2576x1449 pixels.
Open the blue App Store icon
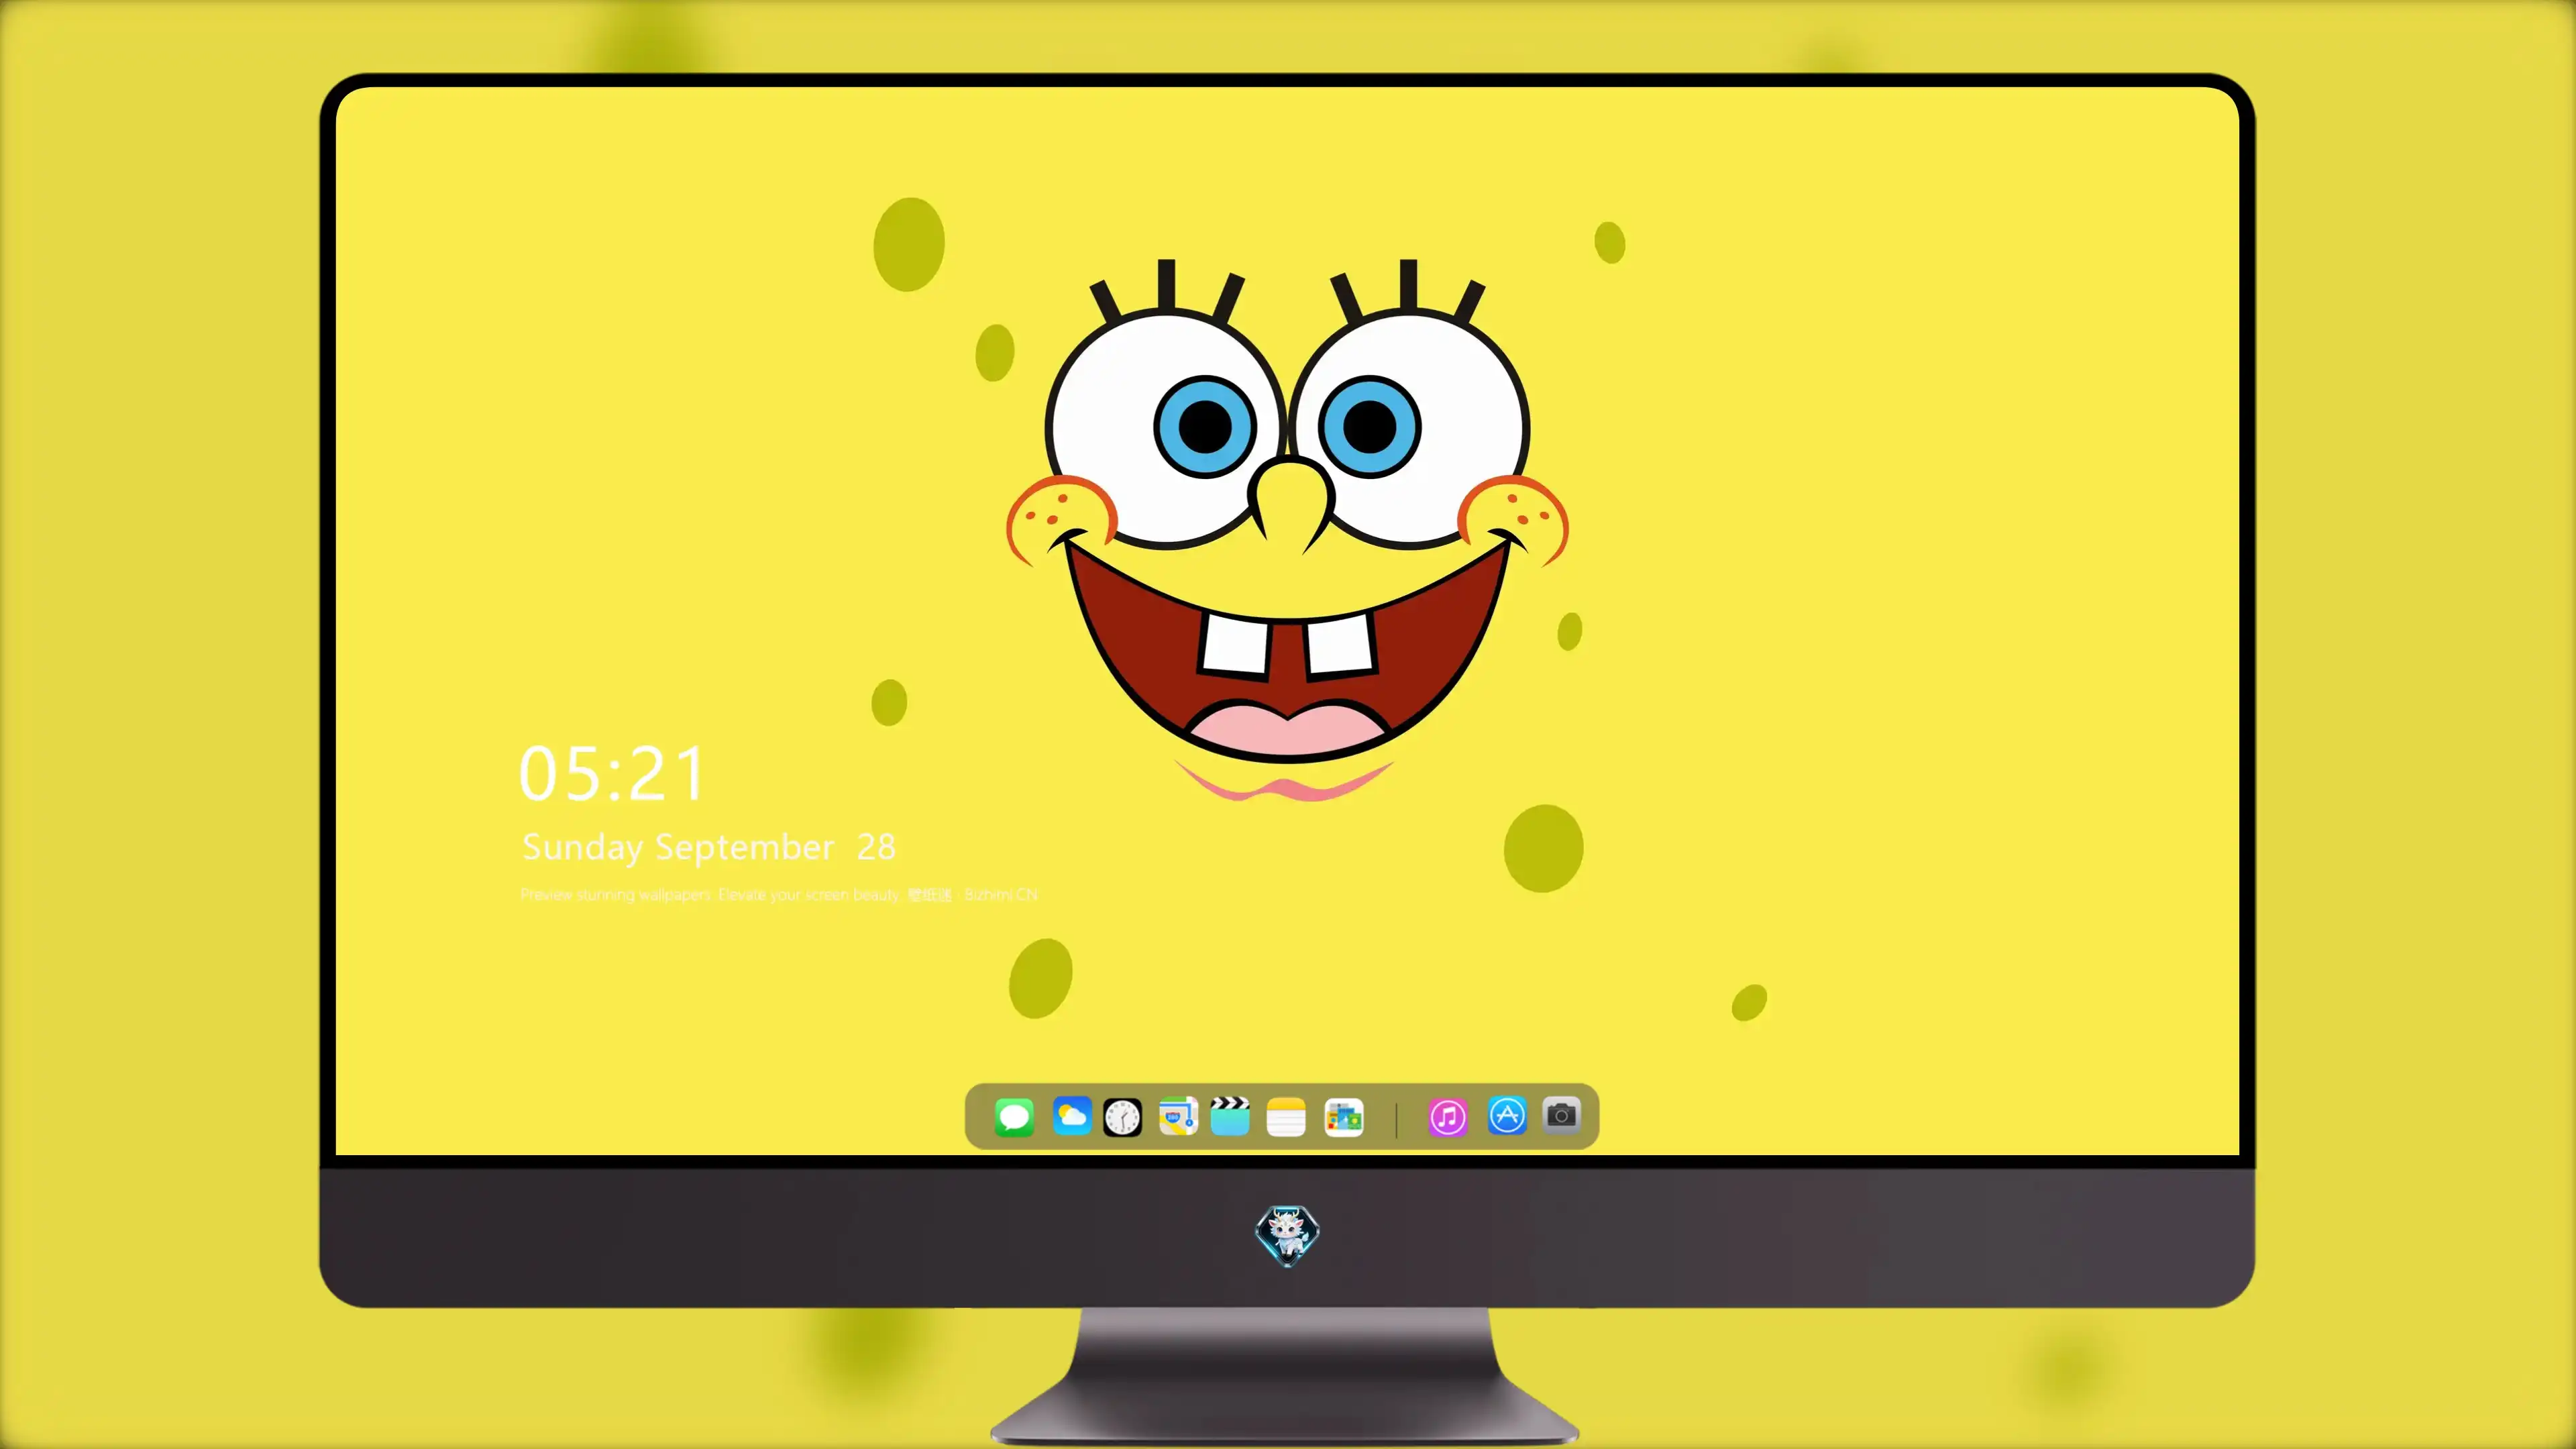click(x=1507, y=1115)
